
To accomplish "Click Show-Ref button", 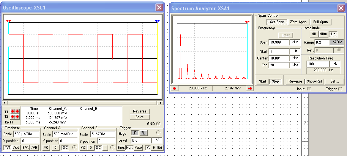I will [x=315, y=81].
